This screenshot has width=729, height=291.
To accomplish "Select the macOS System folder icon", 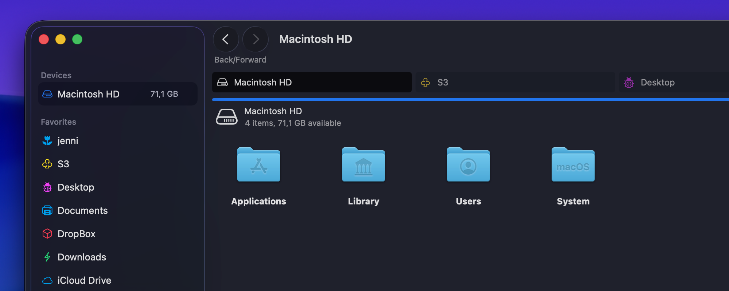I will (x=573, y=164).
